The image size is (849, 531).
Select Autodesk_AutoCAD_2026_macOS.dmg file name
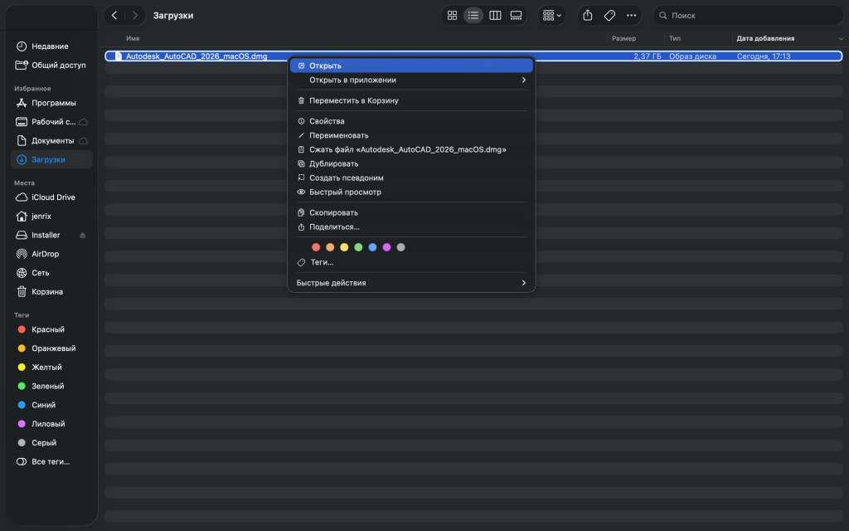pyautogui.click(x=196, y=56)
